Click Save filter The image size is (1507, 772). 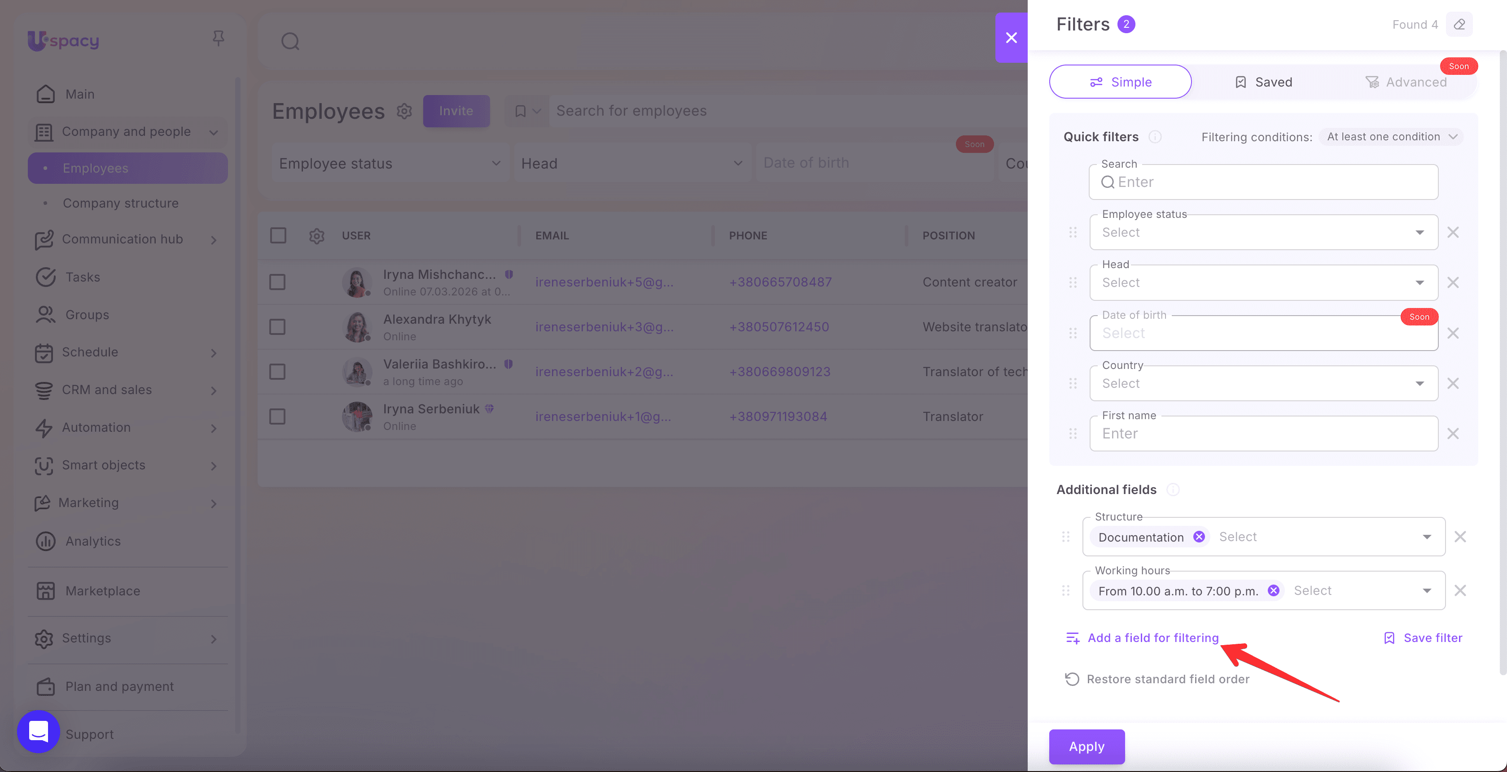point(1423,638)
